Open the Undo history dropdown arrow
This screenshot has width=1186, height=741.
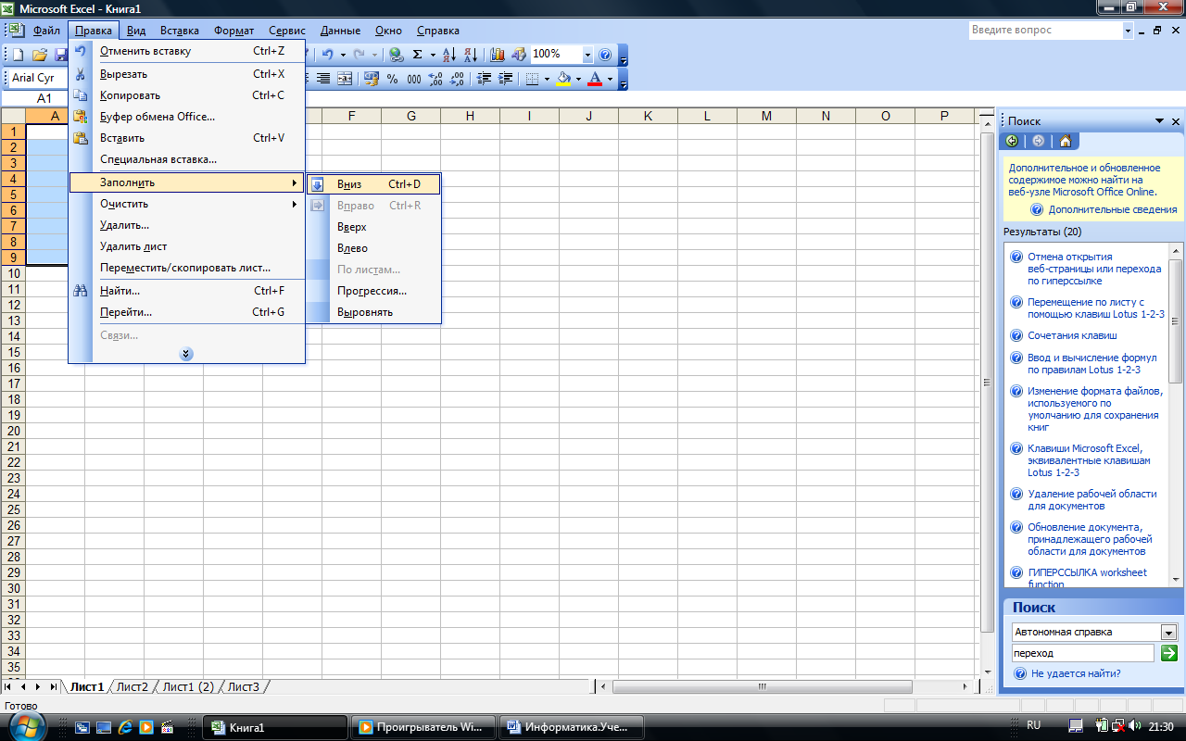[342, 55]
